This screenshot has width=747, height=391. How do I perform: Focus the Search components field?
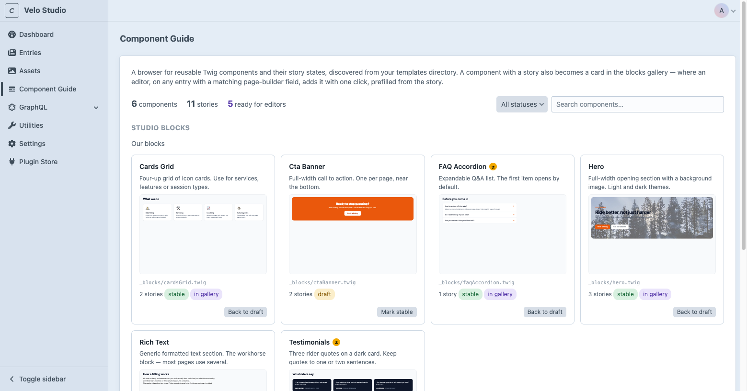(638, 104)
